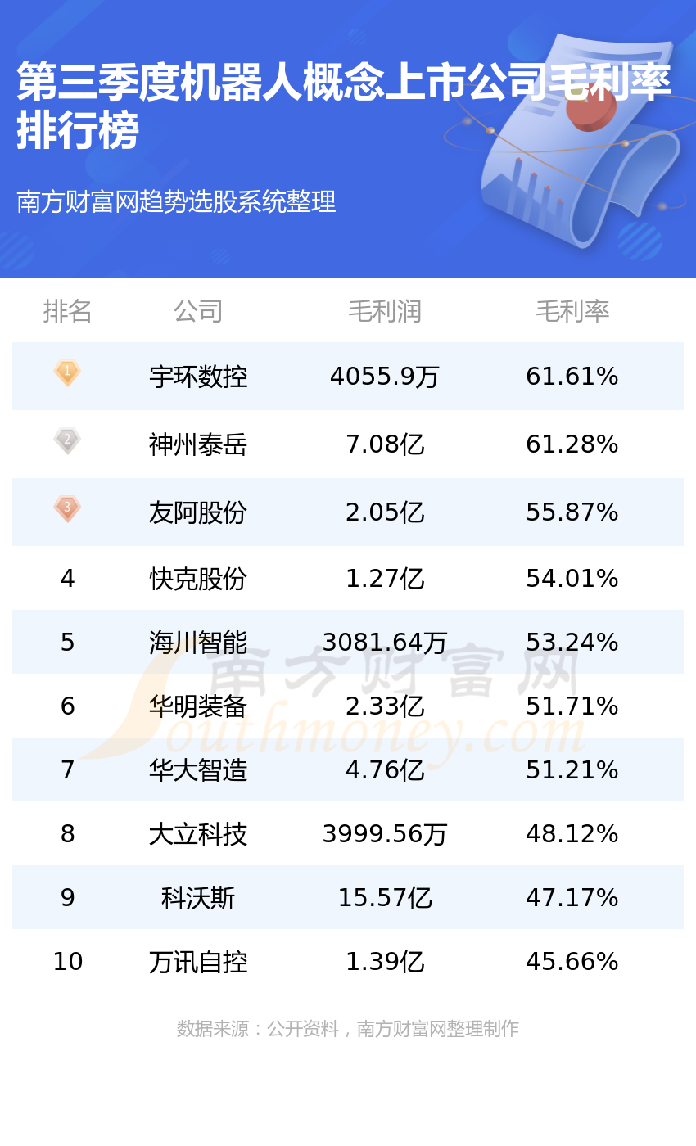The image size is (696, 1146).
Task: Click the red pie chart graphic in the banner
Action: tap(590, 107)
